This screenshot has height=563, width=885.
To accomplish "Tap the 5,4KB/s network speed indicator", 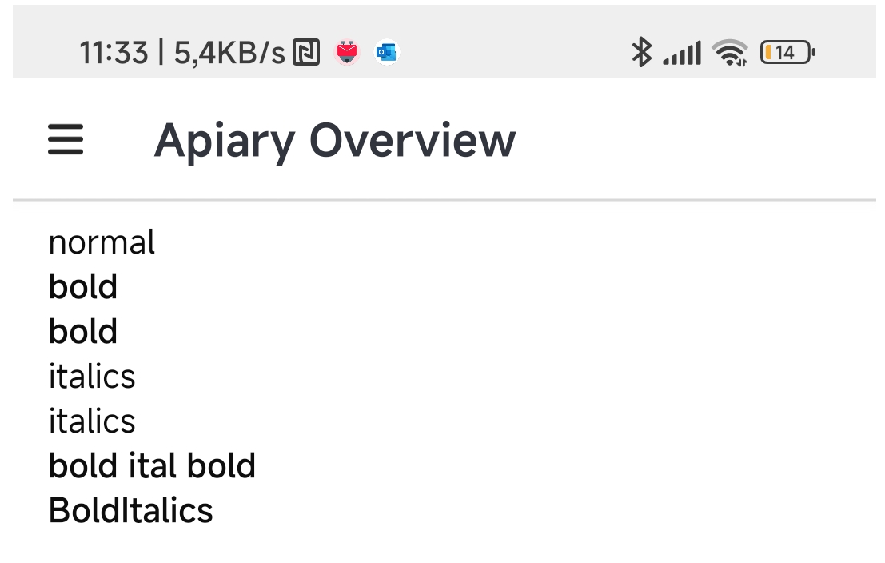I will coord(229,54).
